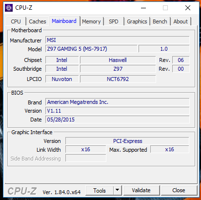Minimize the CPU-Z window

tap(143, 8)
